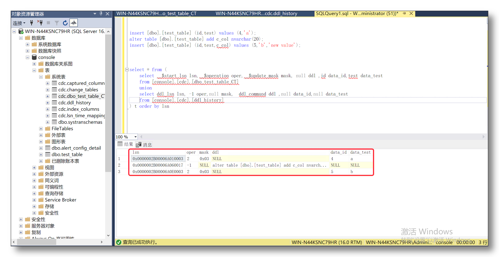Image resolution: width=499 pixels, height=257 pixels.
Task: Select the cdc.dbo_test_table_CT tree item
Action: point(81,96)
